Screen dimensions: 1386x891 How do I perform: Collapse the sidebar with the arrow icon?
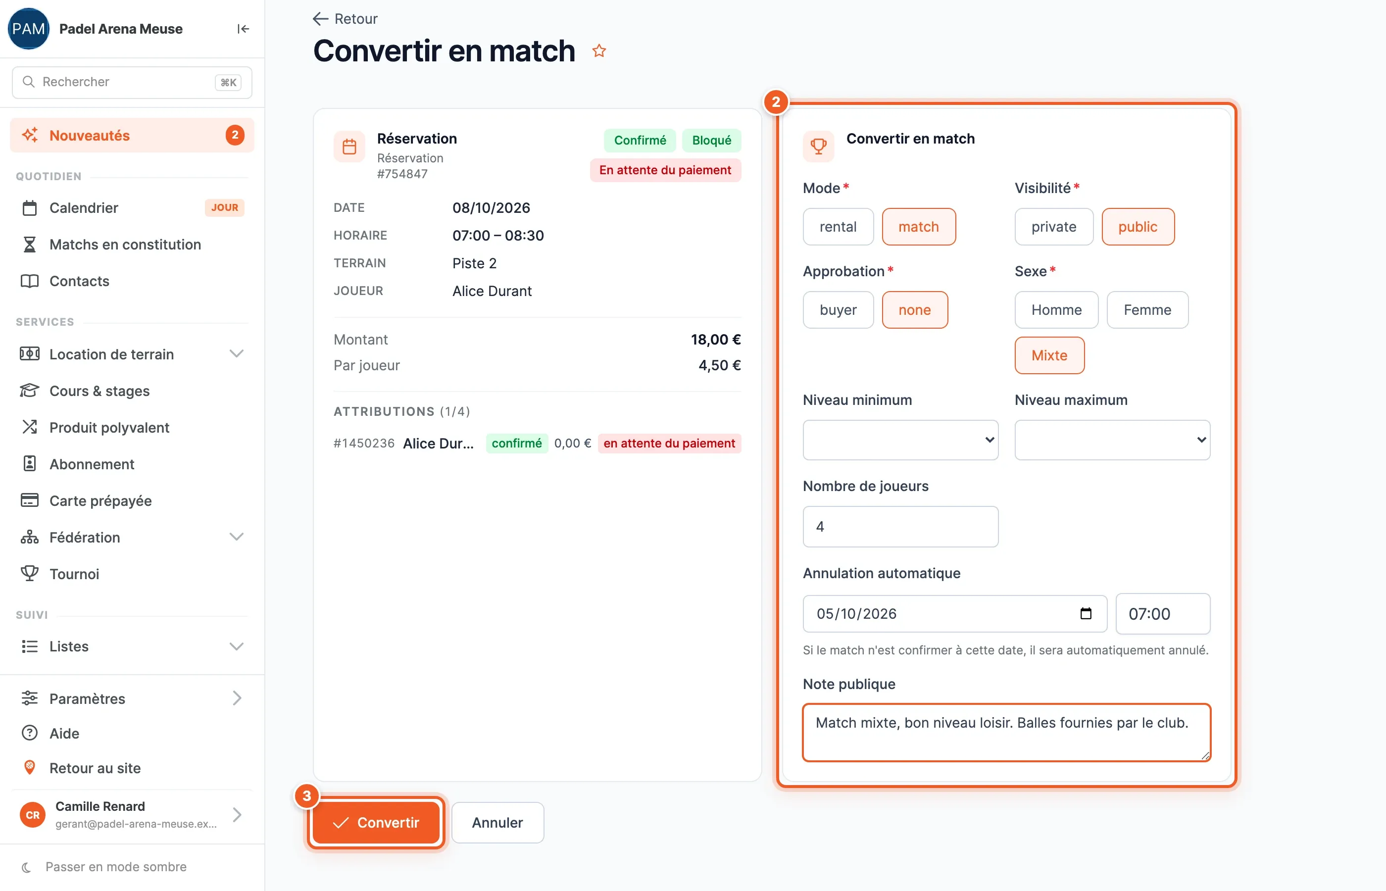click(x=243, y=29)
